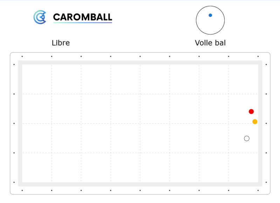Click the right short cushion of the table
Image resolution: width=280 pixels, height=203 pixels.
click(260, 123)
